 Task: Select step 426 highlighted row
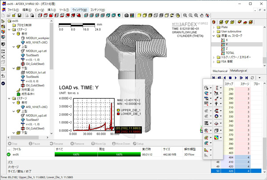pos(236,171)
